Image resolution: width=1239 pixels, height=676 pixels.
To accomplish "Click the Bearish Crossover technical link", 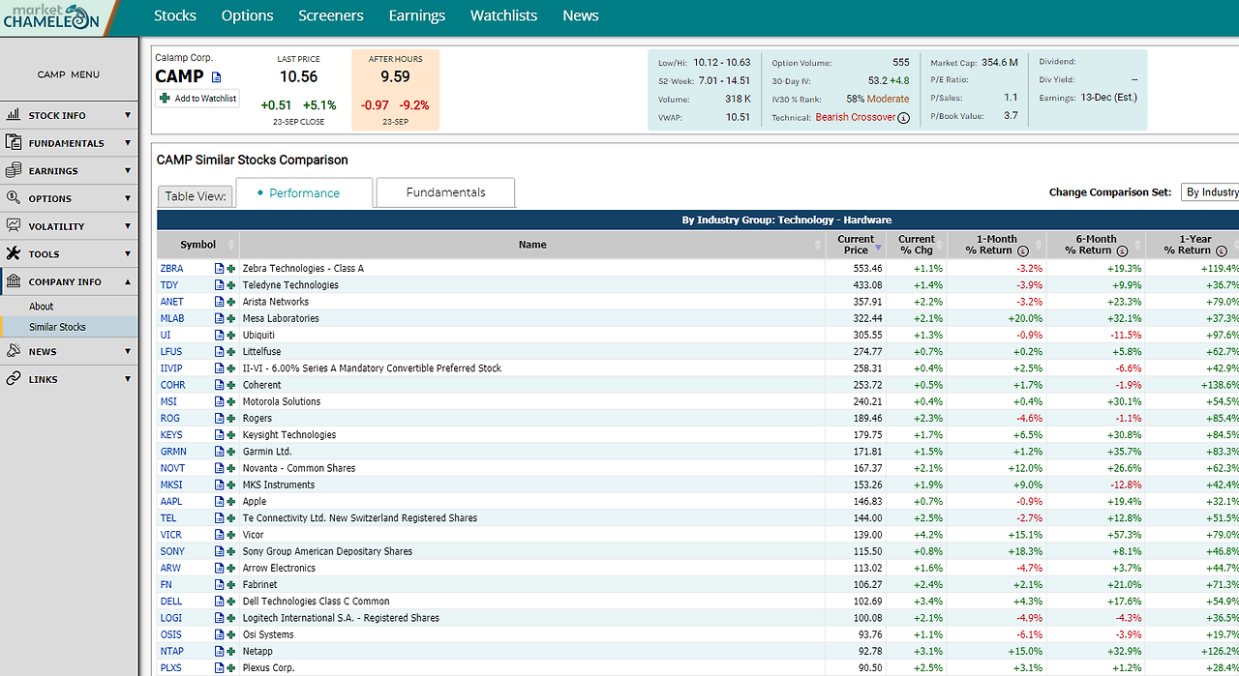I will [x=856, y=117].
